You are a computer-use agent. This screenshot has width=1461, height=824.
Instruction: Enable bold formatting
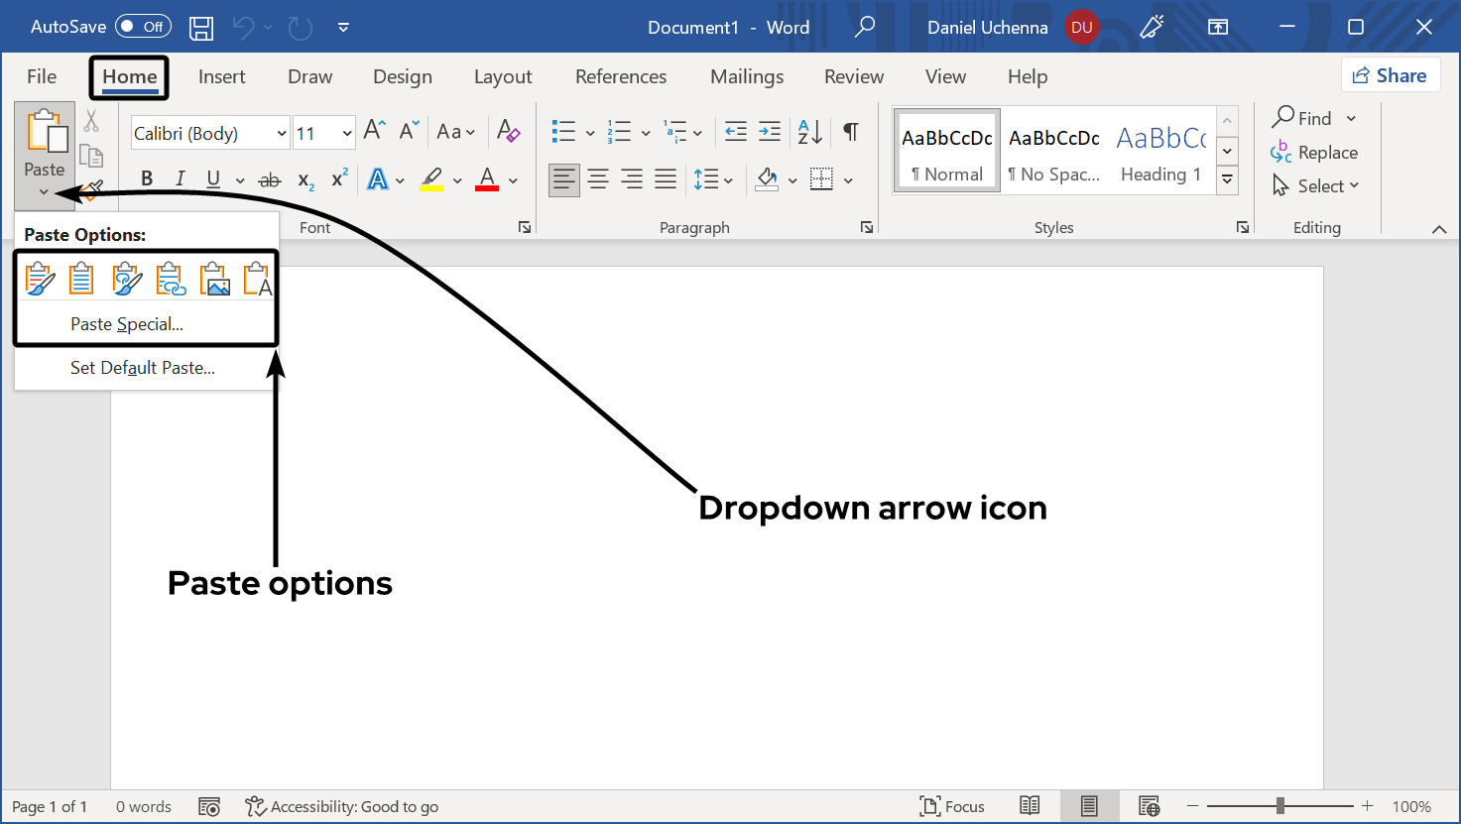146,178
